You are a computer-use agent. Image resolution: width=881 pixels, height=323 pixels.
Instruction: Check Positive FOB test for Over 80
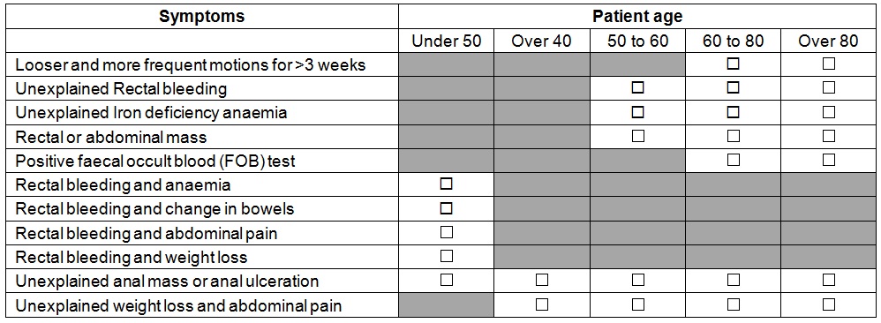829,160
